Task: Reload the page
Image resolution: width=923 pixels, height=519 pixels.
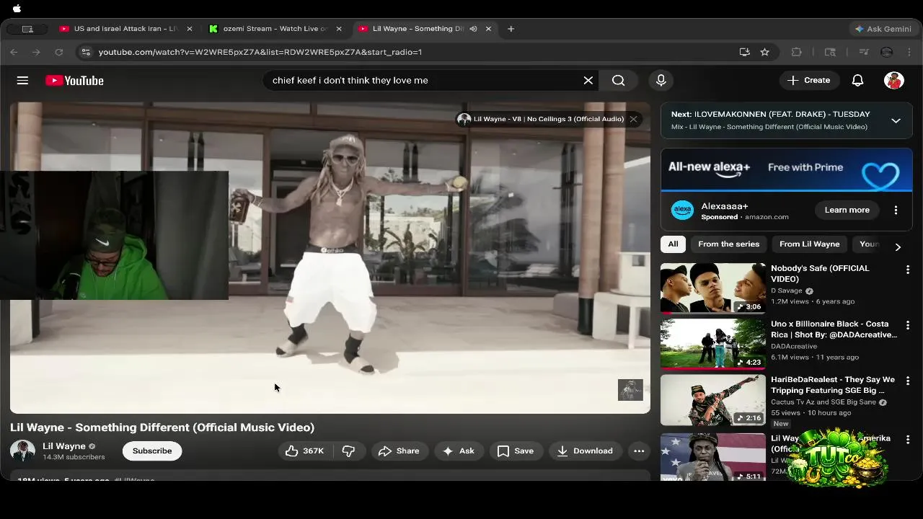Action: [59, 52]
